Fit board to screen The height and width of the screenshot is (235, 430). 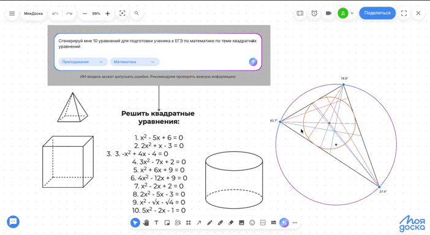(x=123, y=13)
